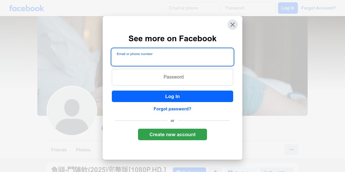The image size is (345, 172).
Task: Select the partially hidden Grid view button
Action: (241, 170)
